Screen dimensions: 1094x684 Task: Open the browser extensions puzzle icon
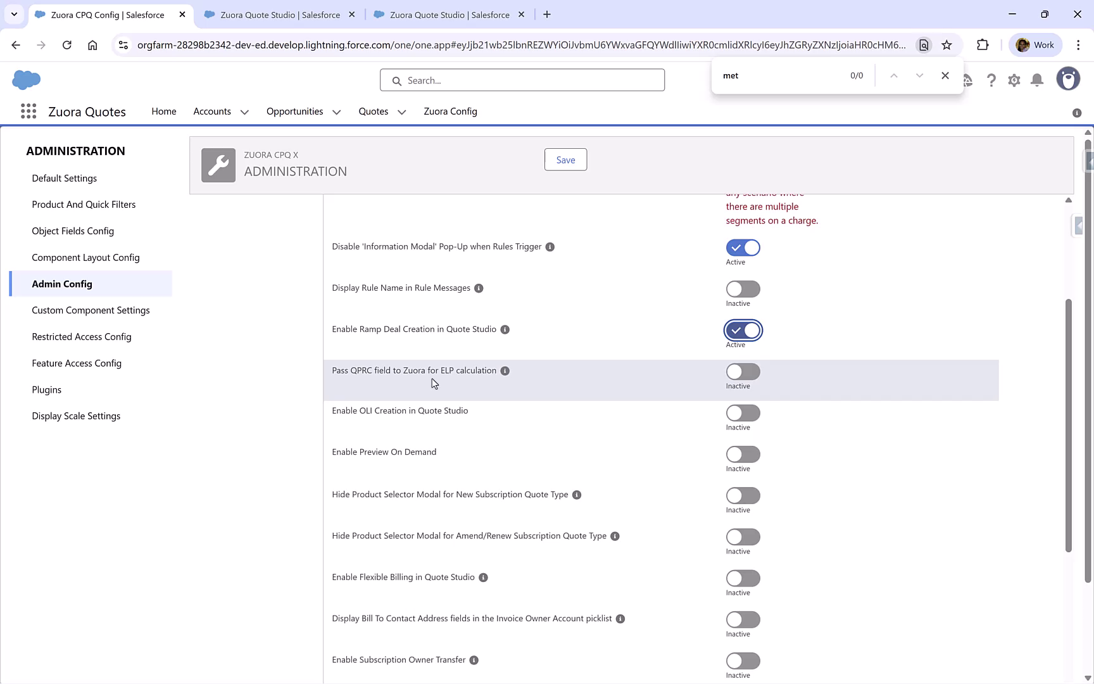coord(983,45)
